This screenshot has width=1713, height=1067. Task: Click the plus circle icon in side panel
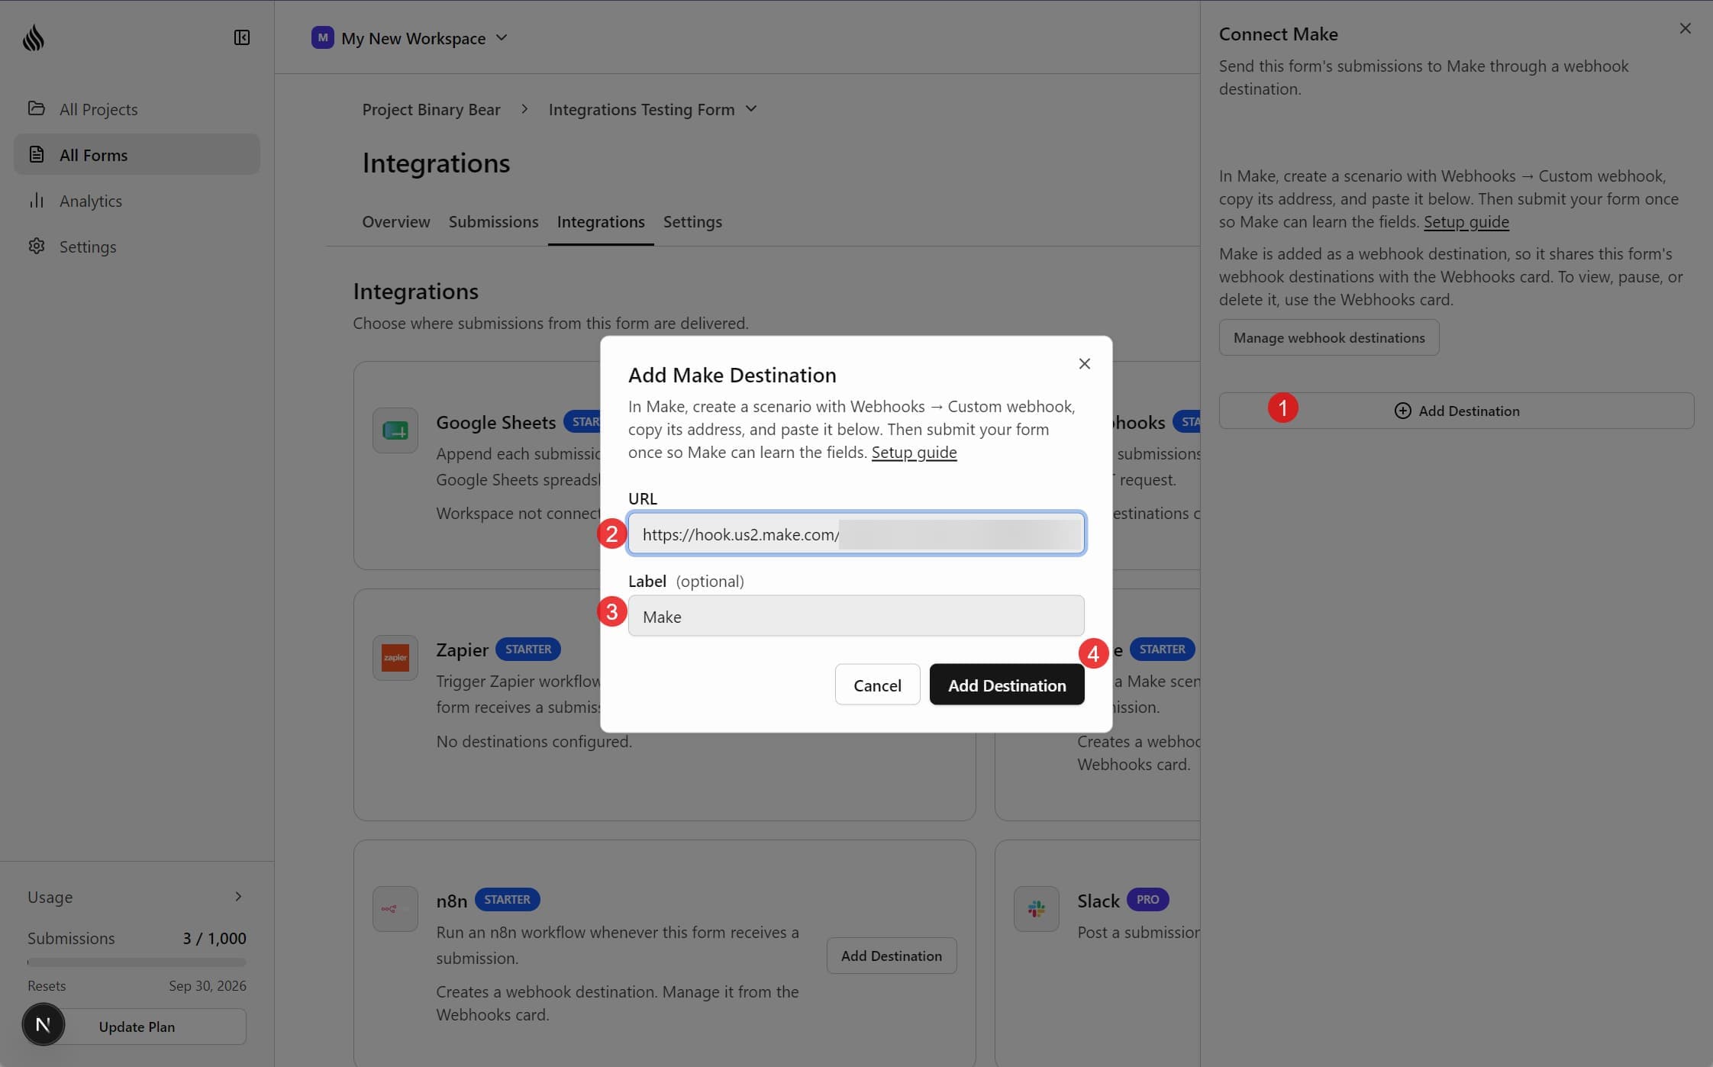pos(1402,411)
